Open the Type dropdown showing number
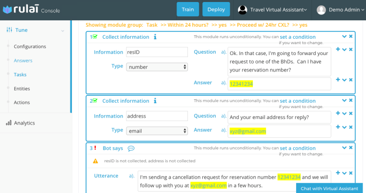 pos(157,67)
